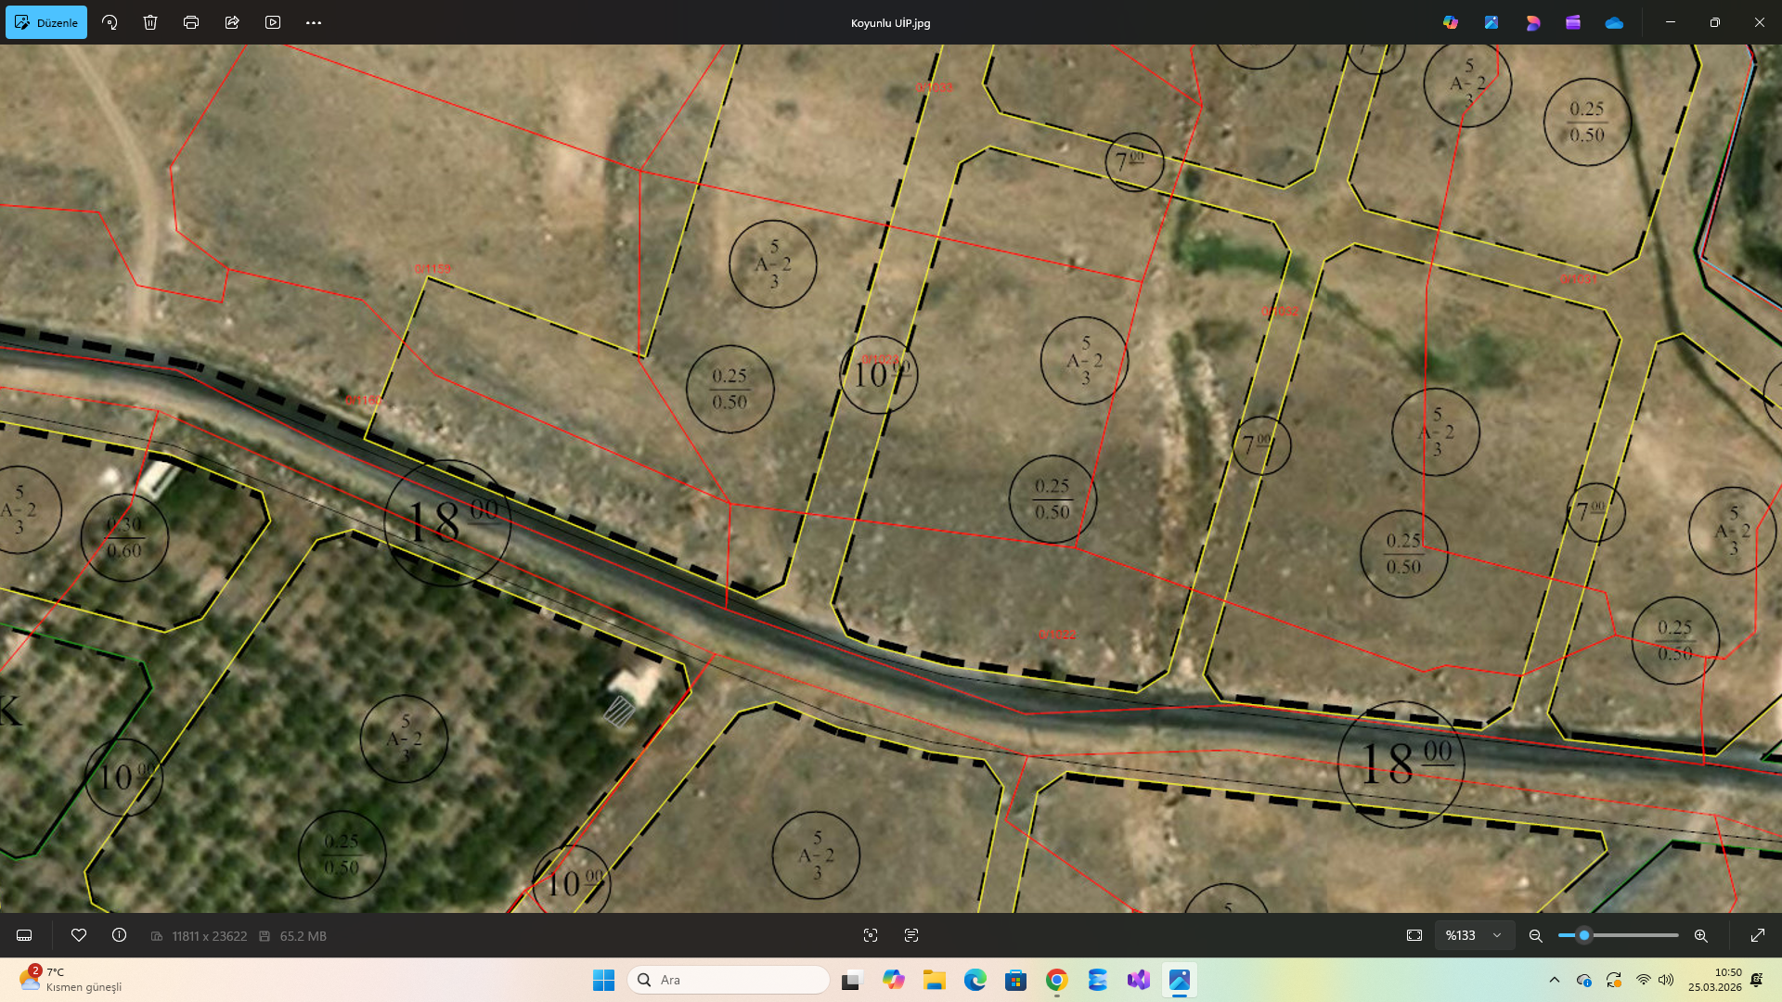
Task: Expand the %133 zoom level dropdown
Action: coord(1497,935)
